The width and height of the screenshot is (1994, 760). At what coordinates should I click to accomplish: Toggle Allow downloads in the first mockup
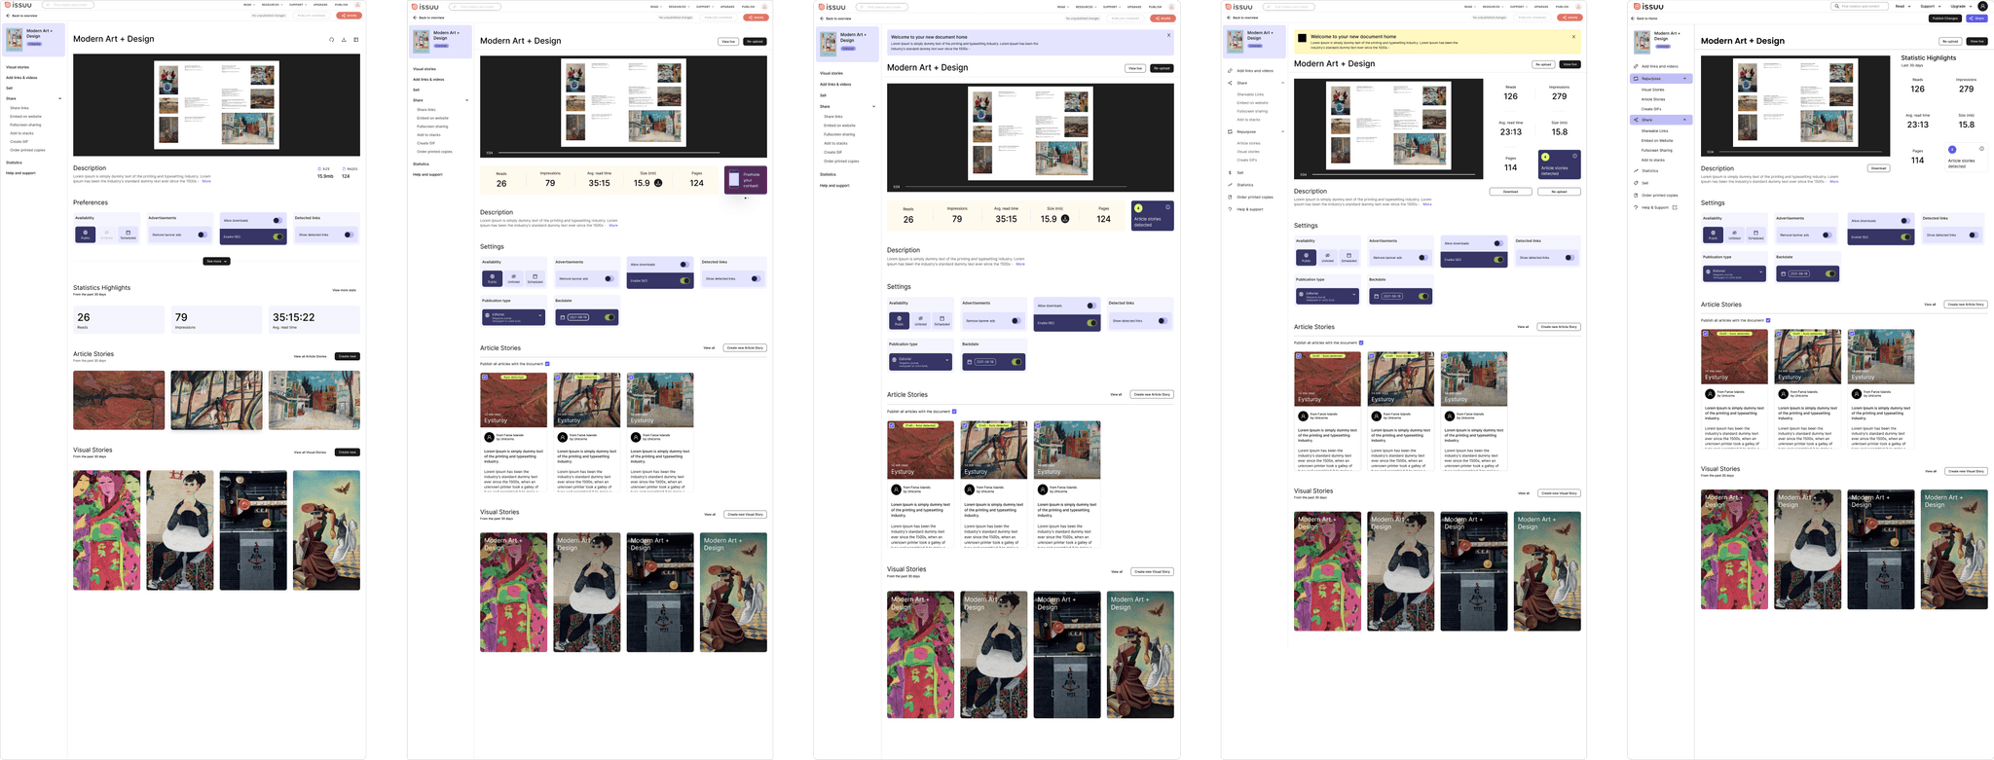coord(277,221)
